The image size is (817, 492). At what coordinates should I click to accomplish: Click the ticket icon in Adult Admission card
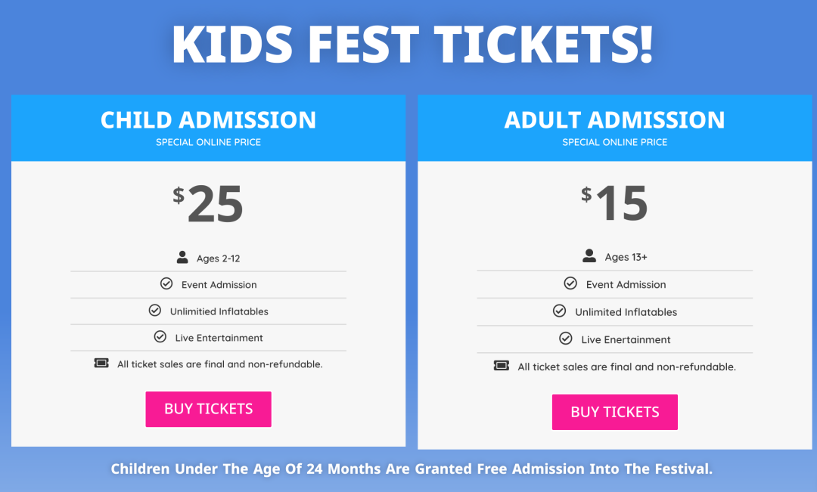coord(502,366)
